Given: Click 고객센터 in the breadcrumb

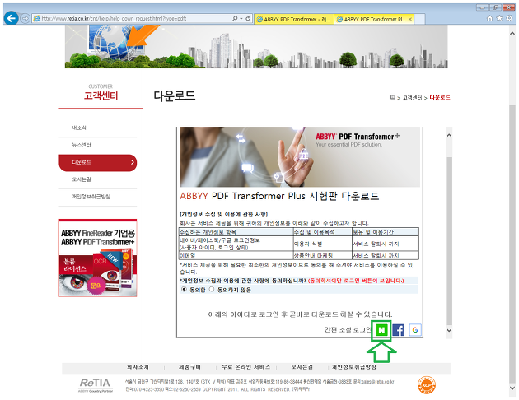Looking at the screenshot, I should point(412,97).
